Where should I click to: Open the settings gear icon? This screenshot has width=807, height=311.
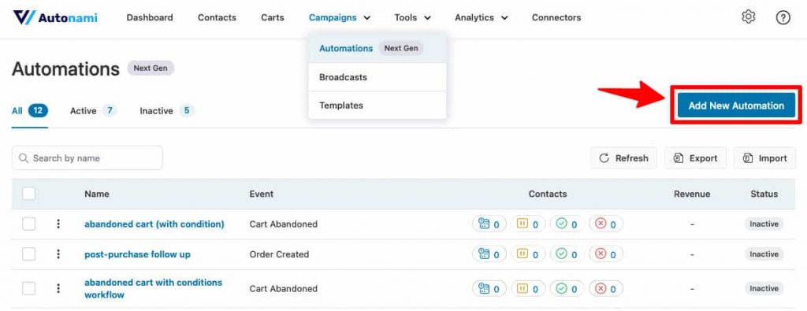pos(749,17)
